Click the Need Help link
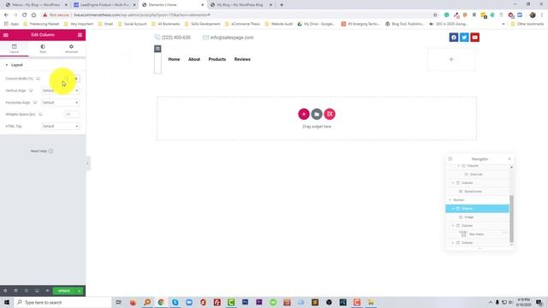This screenshot has height=308, width=548. (42, 151)
